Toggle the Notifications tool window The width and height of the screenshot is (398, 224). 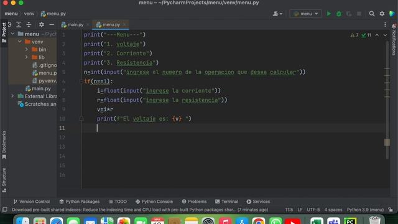(x=394, y=39)
